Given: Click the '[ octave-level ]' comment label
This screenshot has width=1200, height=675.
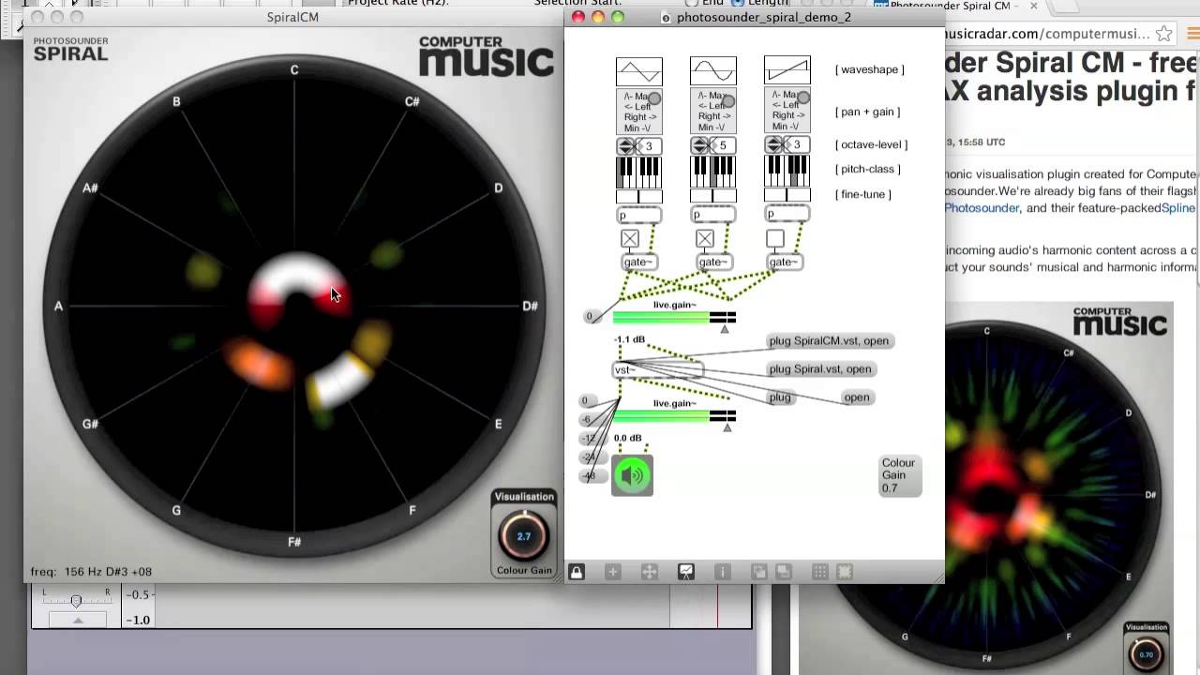Looking at the screenshot, I should coord(872,144).
